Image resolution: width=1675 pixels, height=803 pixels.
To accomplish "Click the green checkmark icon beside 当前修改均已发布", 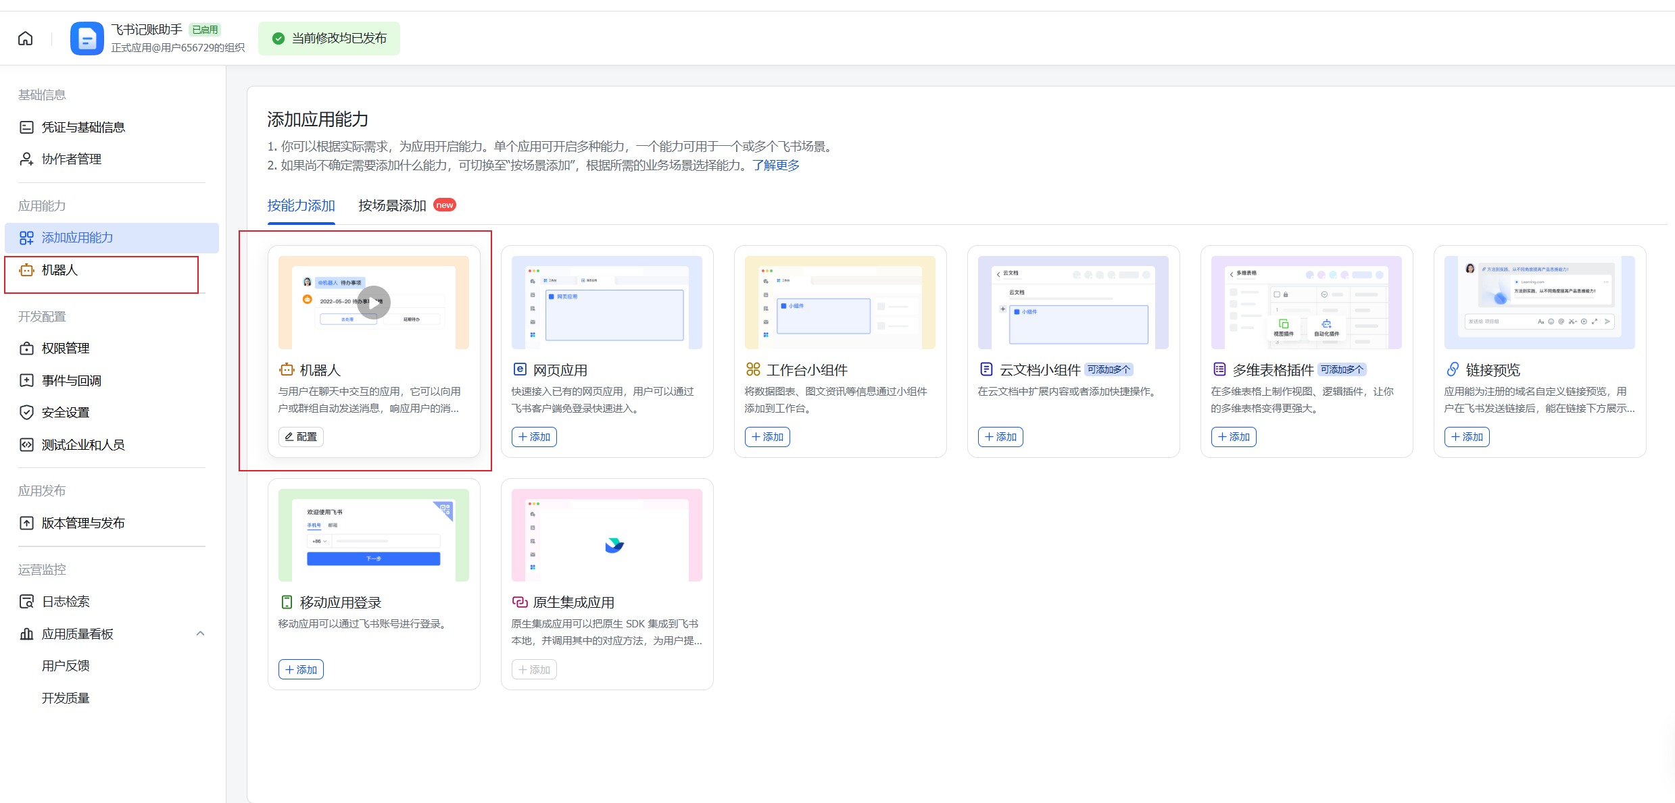I will [278, 38].
